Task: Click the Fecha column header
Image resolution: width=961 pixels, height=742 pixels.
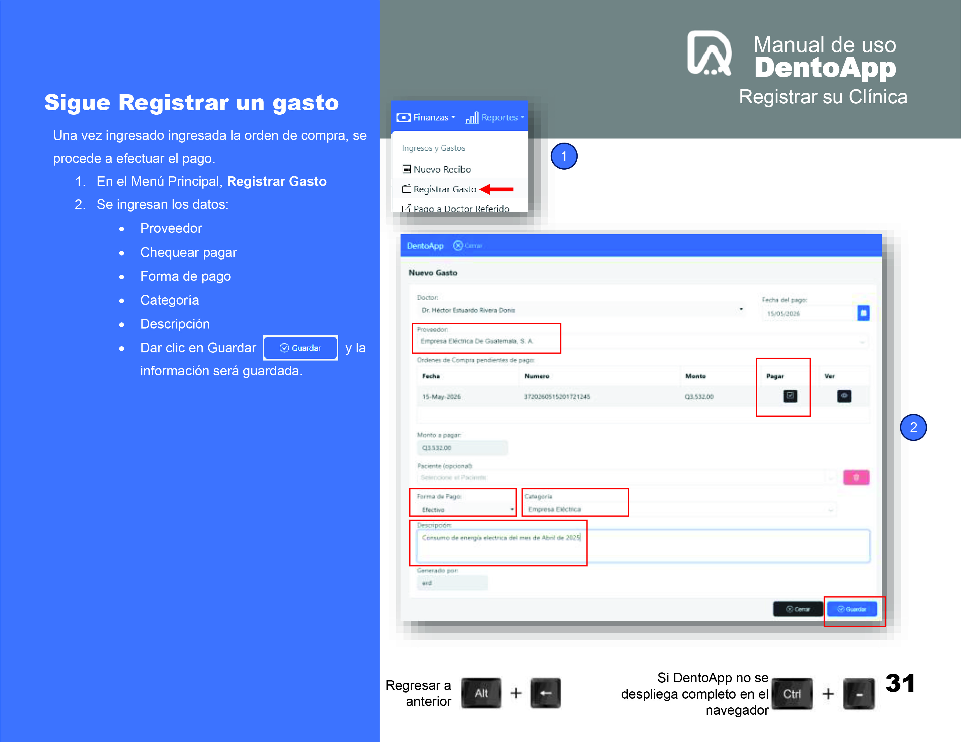Action: coord(431,376)
